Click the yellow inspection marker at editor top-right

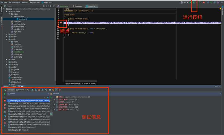point(220,9)
